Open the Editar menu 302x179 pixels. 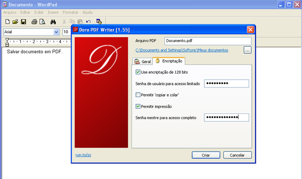[x=25, y=12]
